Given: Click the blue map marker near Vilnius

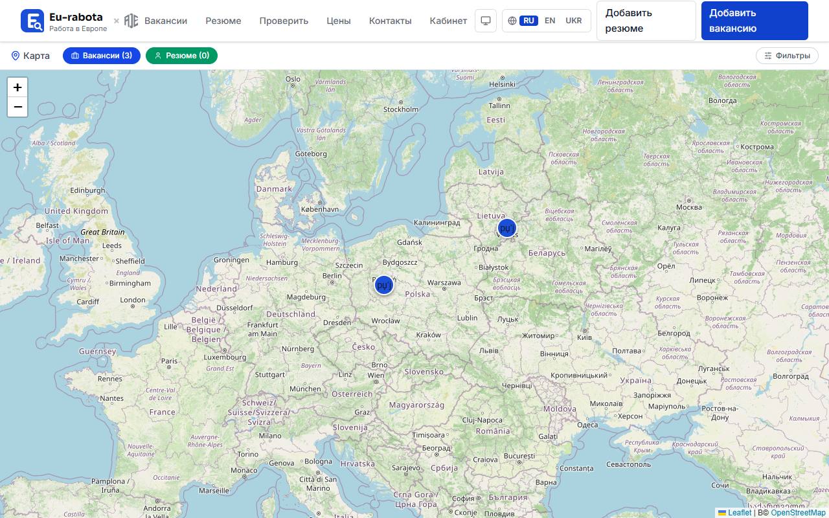Looking at the screenshot, I should [x=506, y=228].
